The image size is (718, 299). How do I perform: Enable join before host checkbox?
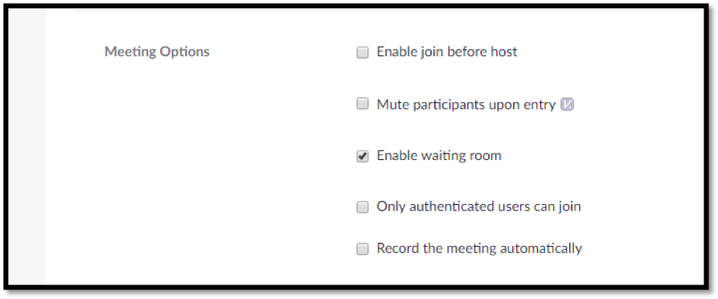pos(362,53)
